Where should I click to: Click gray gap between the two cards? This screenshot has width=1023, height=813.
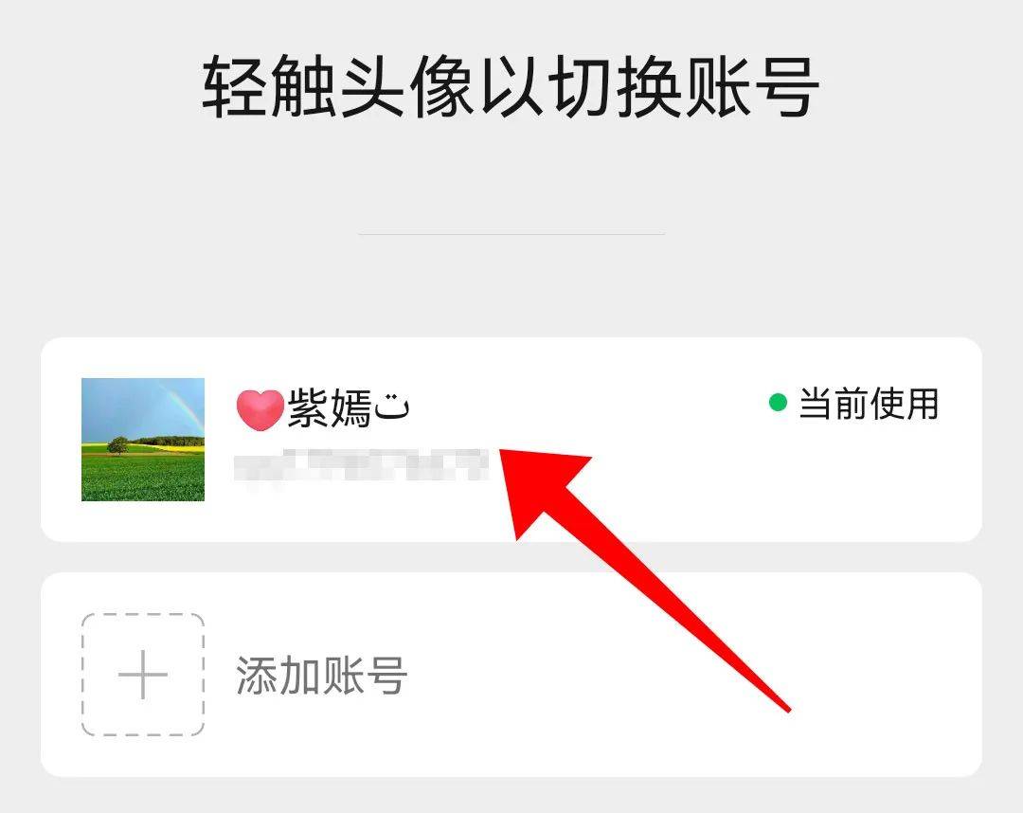[511, 557]
